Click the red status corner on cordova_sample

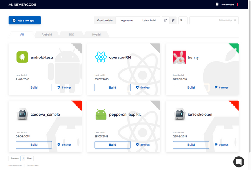tap(78, 104)
